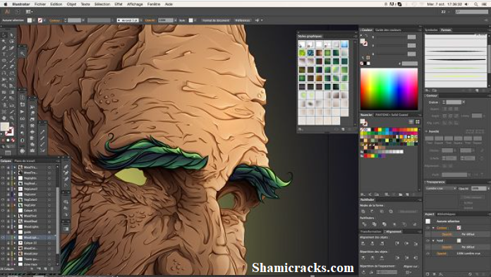Select the Eyedropper tool
This screenshot has width=491, height=277.
(4, 98)
